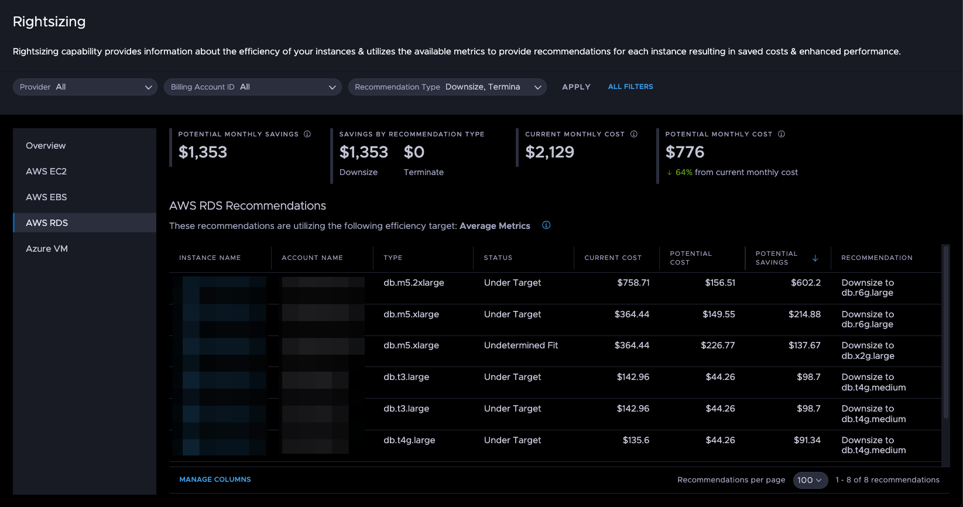Sort table by Type column
This screenshot has width=963, height=507.
click(x=393, y=258)
